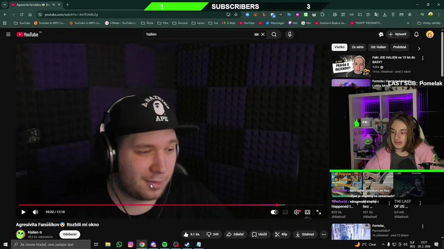Screen dimensions: 444x249
Task: Create a clip with Klip
Action: [281, 234]
